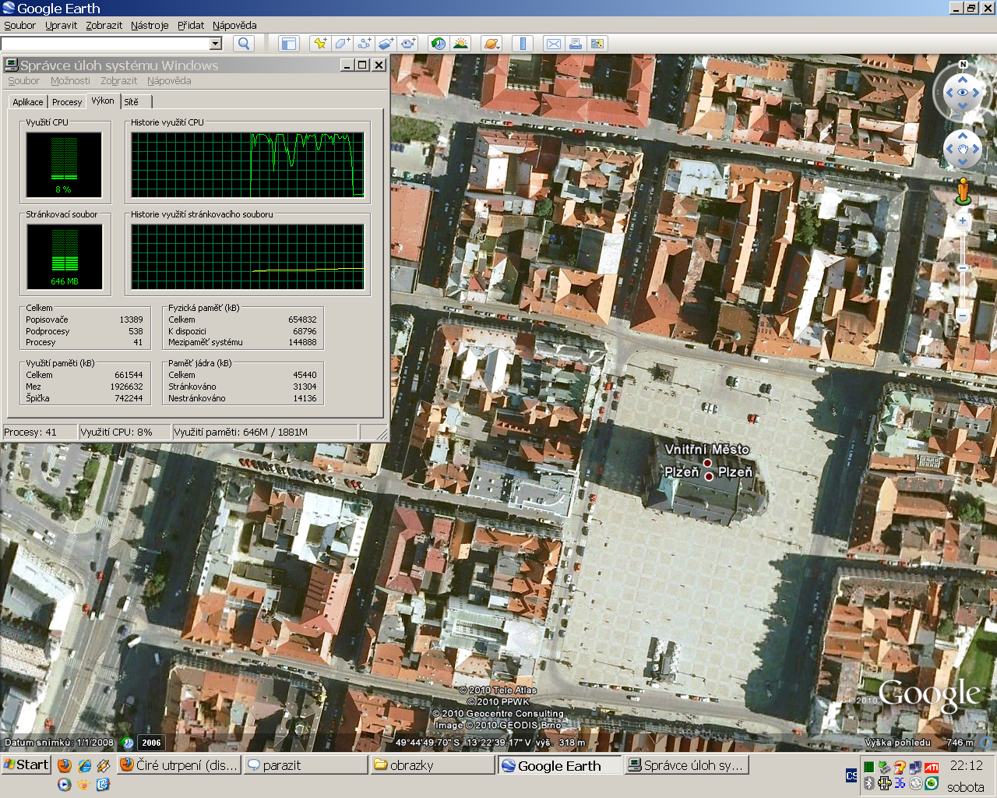997x798 pixels.
Task: Open parazit taskbar button
Action: [x=306, y=765]
